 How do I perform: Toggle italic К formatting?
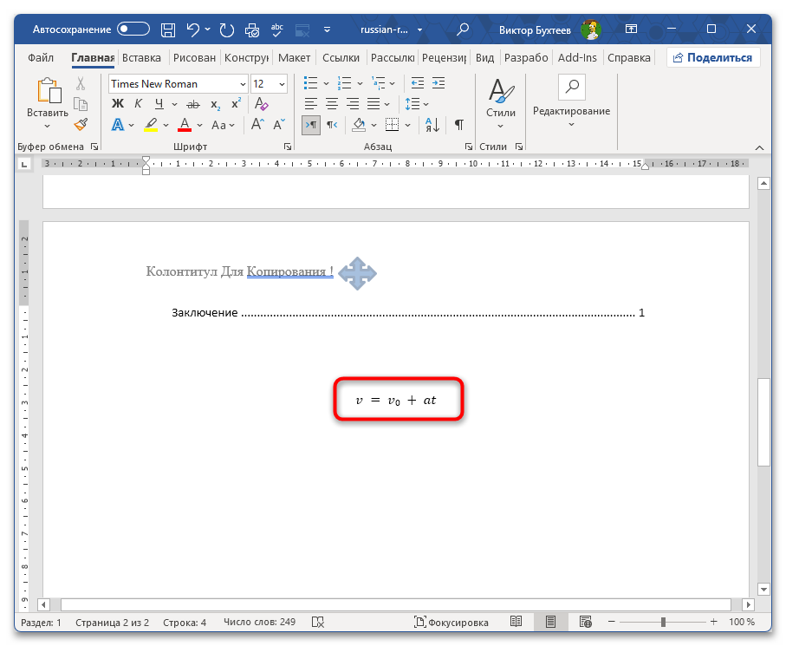point(139,104)
